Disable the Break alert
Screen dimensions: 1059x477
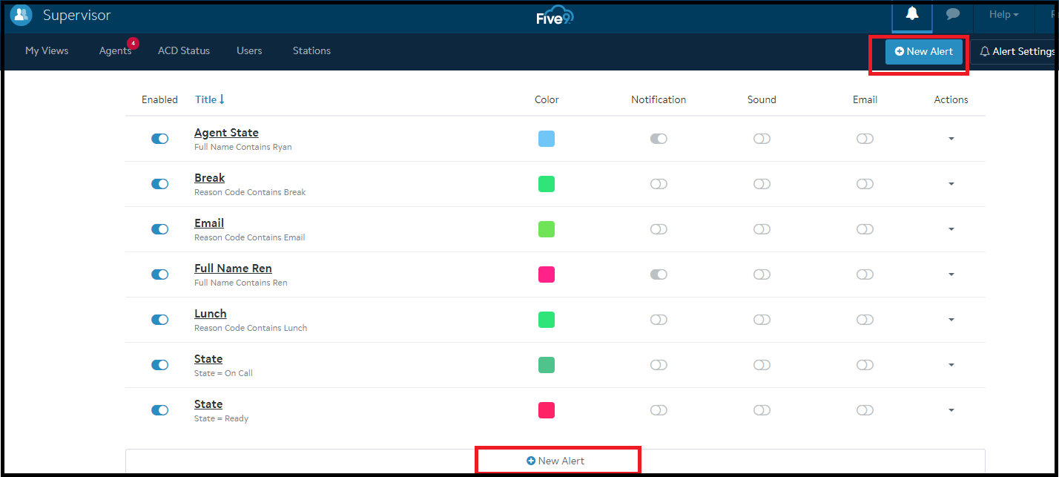[x=159, y=183]
